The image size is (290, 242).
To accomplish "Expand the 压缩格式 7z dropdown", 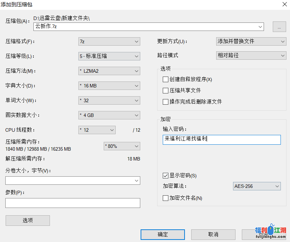I will pos(109,41).
